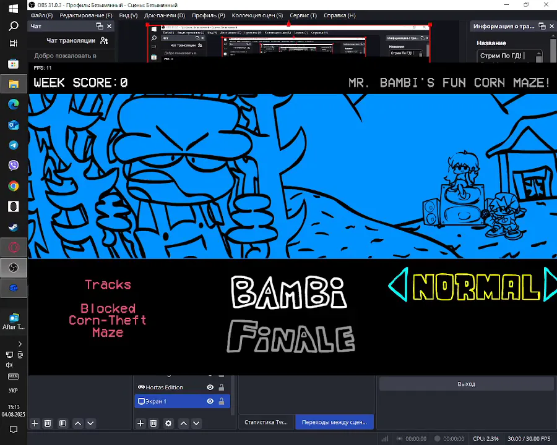
Task: Expand hidden system tray icons chevron
Action: (x=20, y=344)
